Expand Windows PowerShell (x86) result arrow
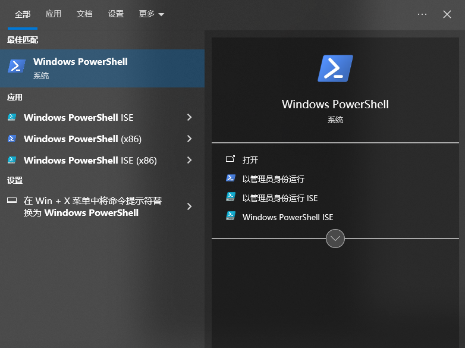 [190, 139]
